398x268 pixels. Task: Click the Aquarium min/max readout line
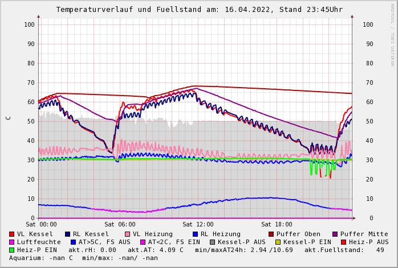click(83, 258)
